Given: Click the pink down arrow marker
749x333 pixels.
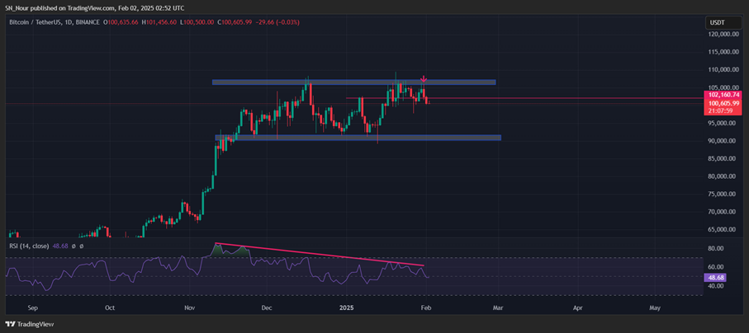Looking at the screenshot, I should pyautogui.click(x=424, y=79).
